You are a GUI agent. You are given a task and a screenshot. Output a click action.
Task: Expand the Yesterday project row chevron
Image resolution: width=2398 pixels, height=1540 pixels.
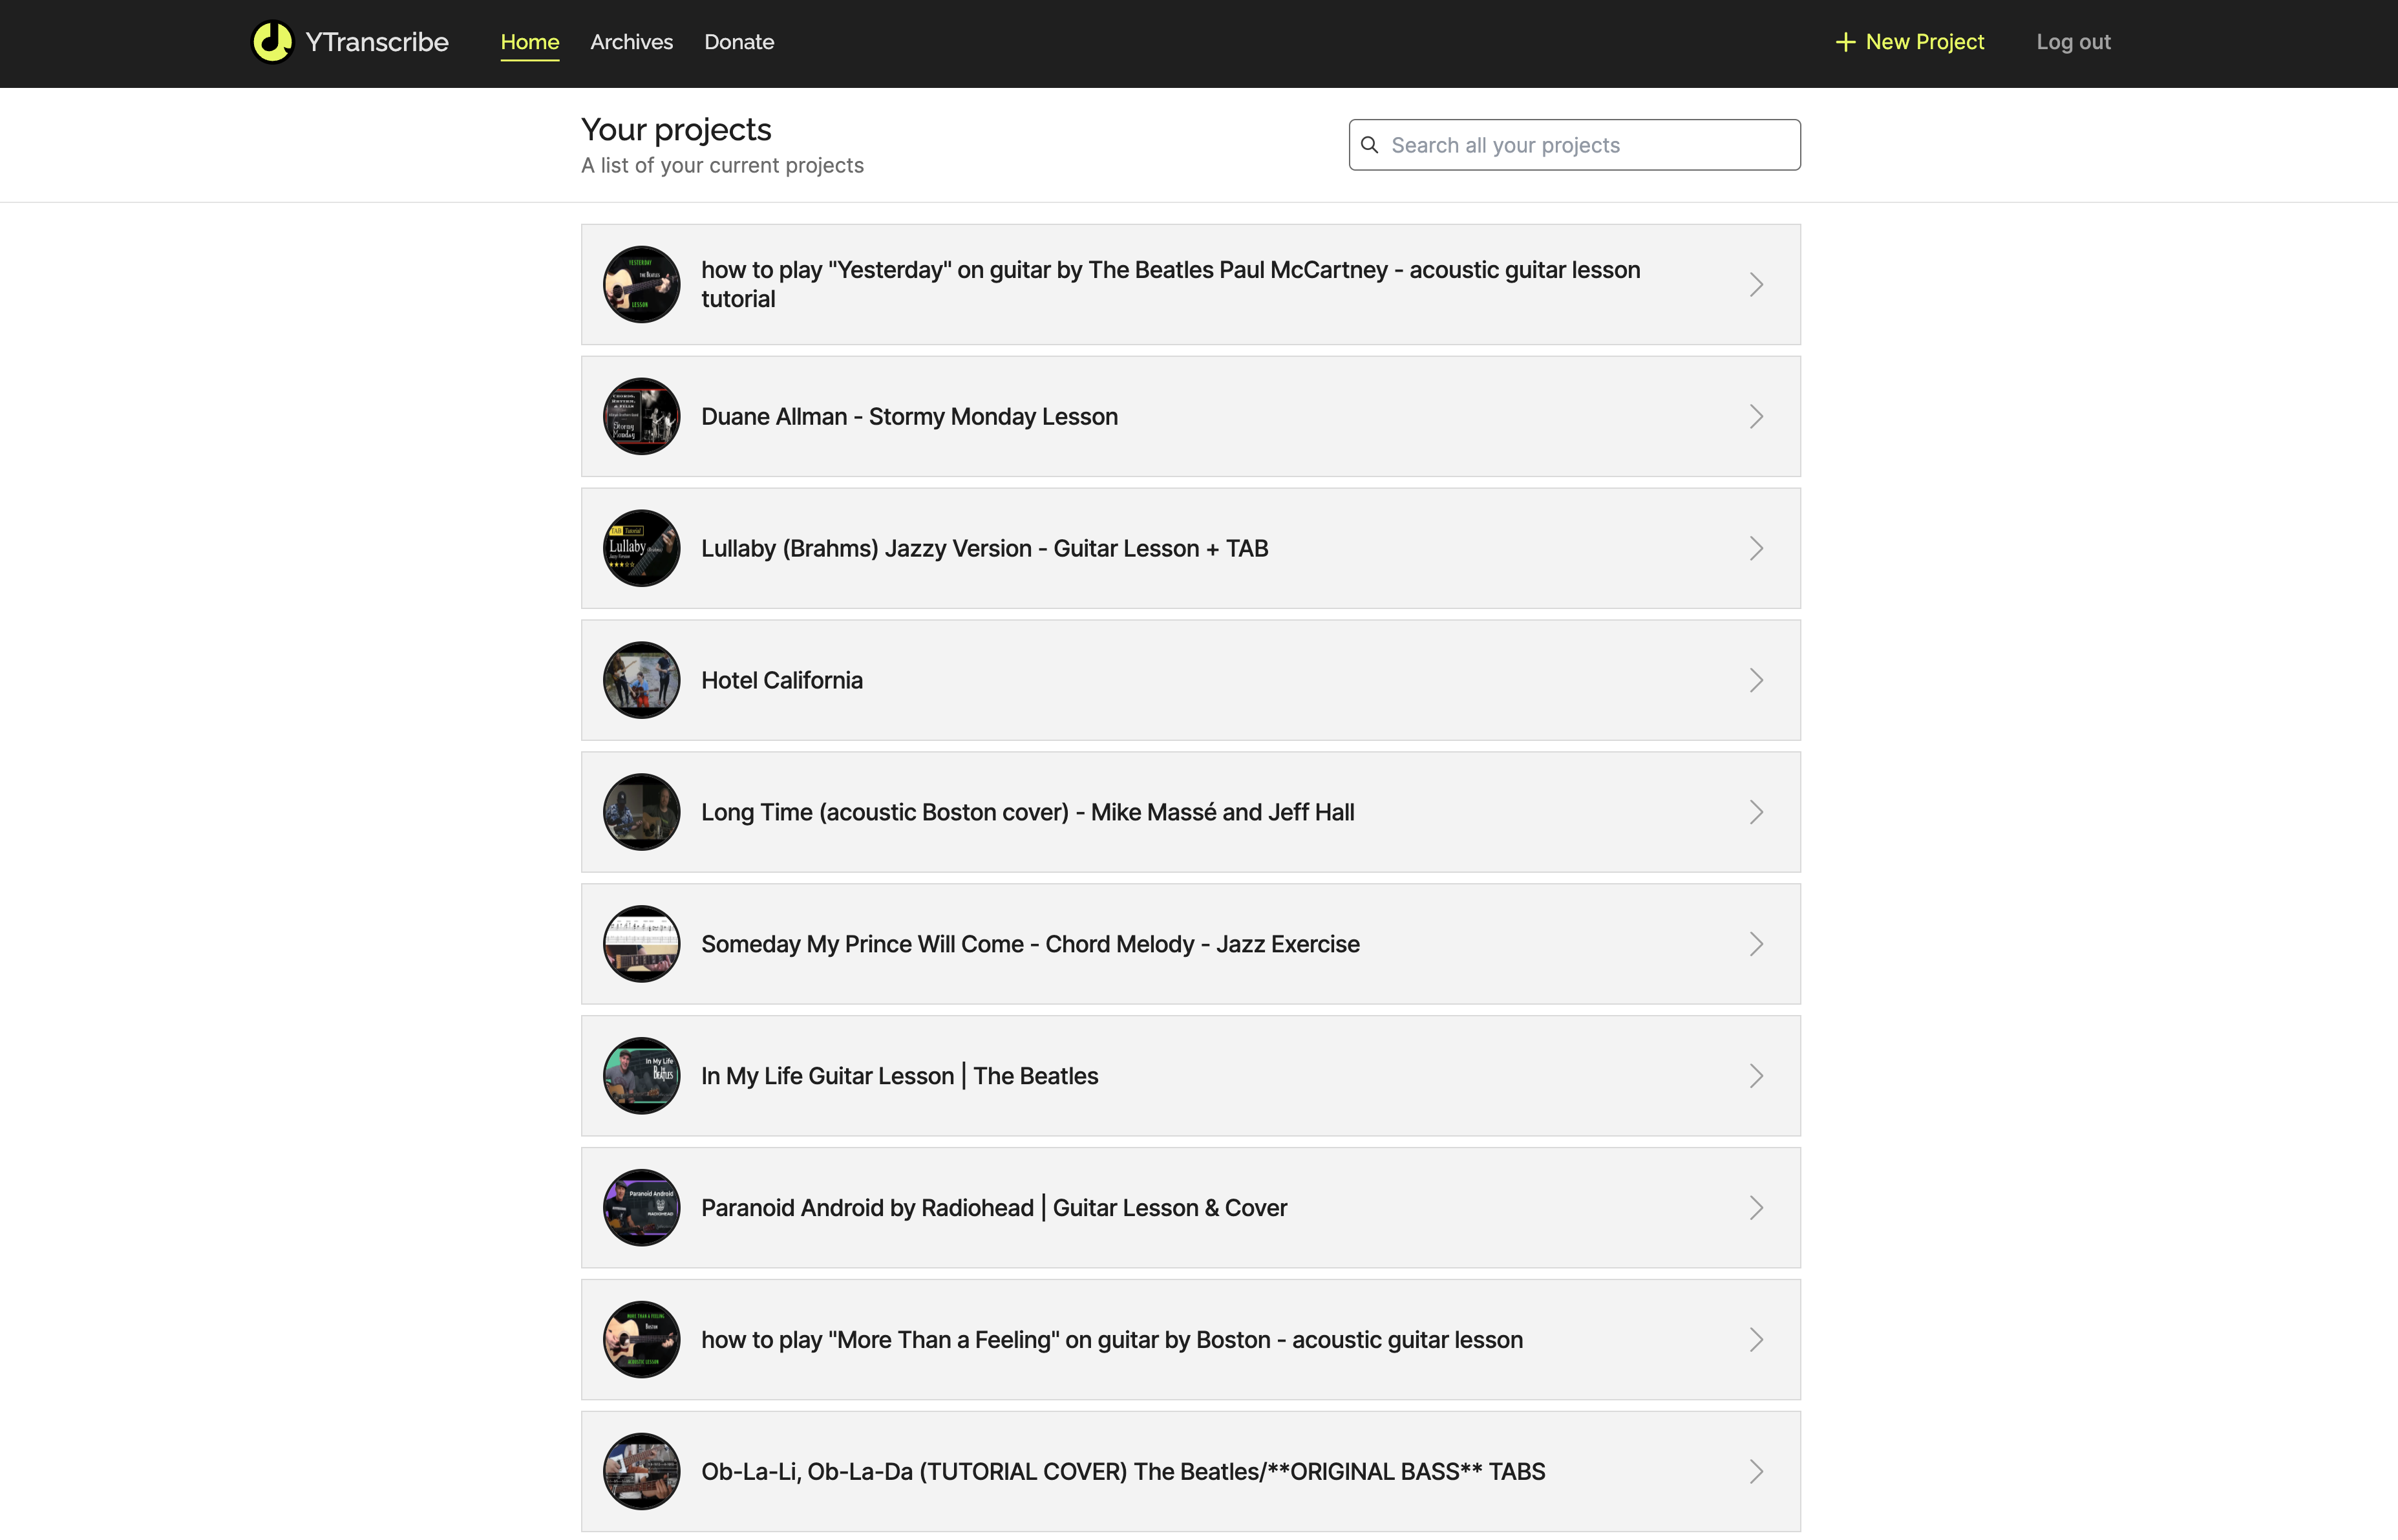pyautogui.click(x=1756, y=285)
